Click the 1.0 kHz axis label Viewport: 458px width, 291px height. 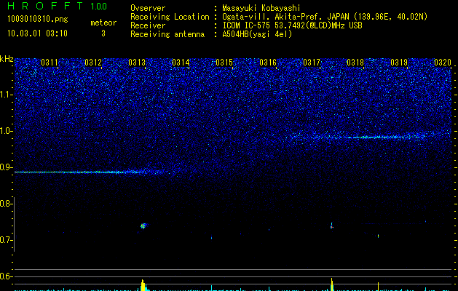(7, 131)
